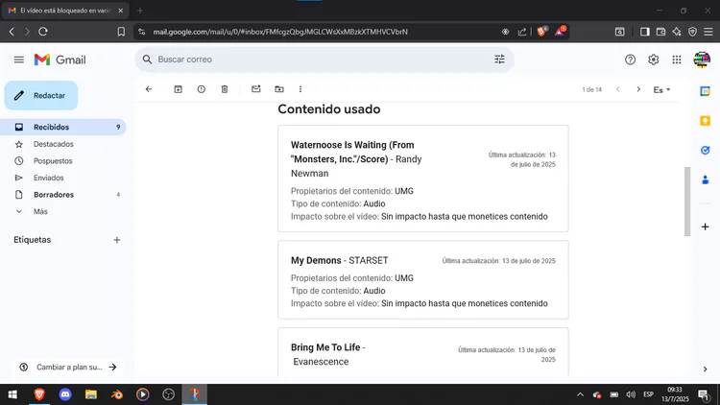Open the Es input tools dropdown

[x=661, y=90]
